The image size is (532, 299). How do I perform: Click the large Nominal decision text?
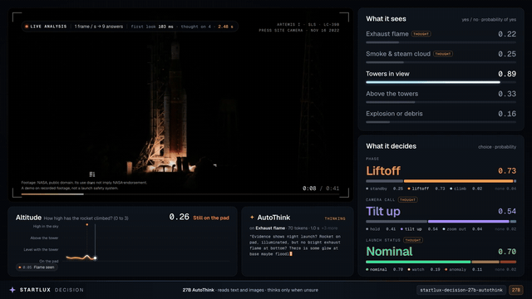(x=389, y=252)
